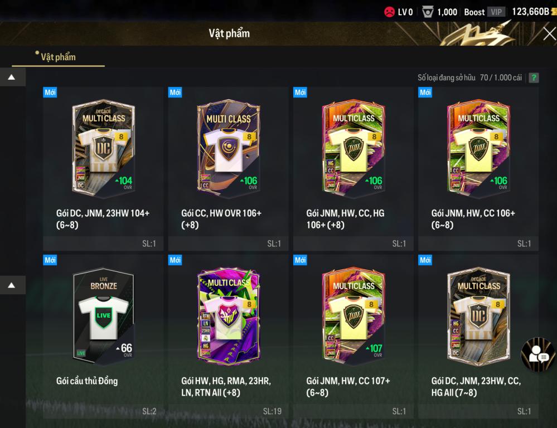The width and height of the screenshot is (557, 428).
Task: Open the green help question mark icon
Action: coord(534,78)
